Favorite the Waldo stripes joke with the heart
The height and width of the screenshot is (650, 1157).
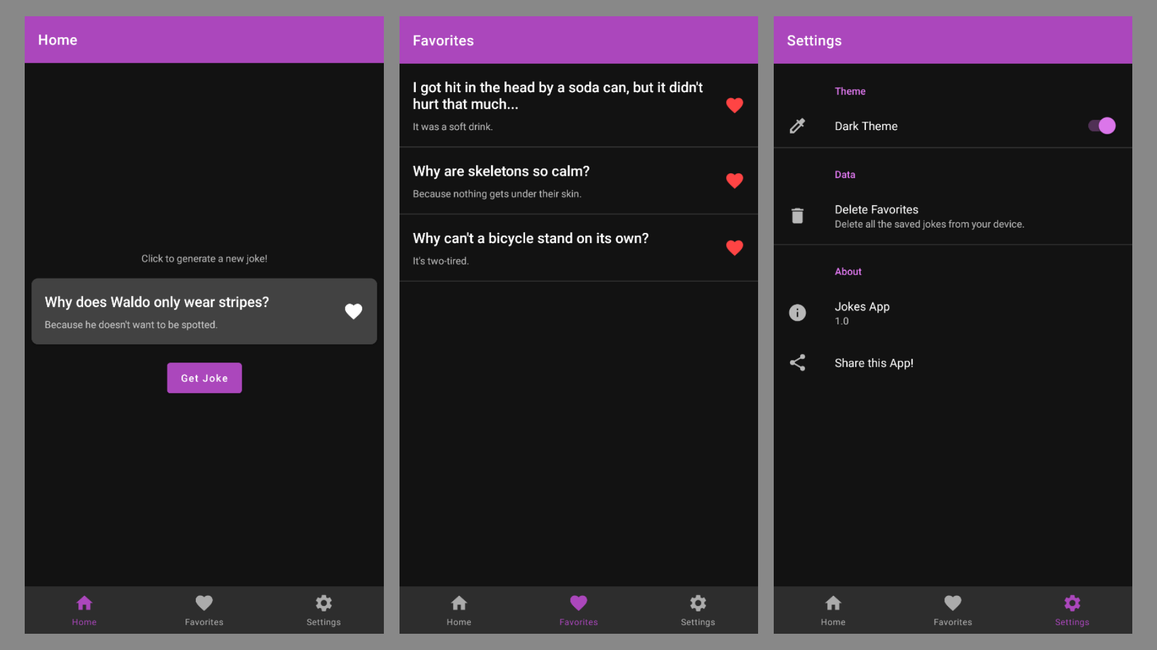[353, 311]
